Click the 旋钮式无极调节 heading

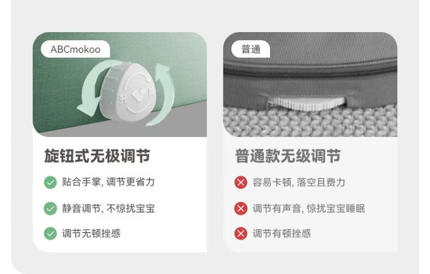[97, 156]
